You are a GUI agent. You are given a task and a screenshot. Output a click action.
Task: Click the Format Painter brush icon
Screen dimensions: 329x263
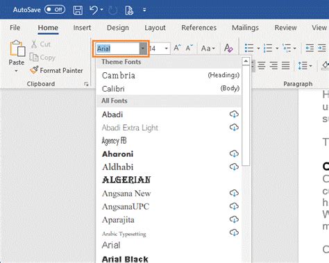tap(34, 70)
